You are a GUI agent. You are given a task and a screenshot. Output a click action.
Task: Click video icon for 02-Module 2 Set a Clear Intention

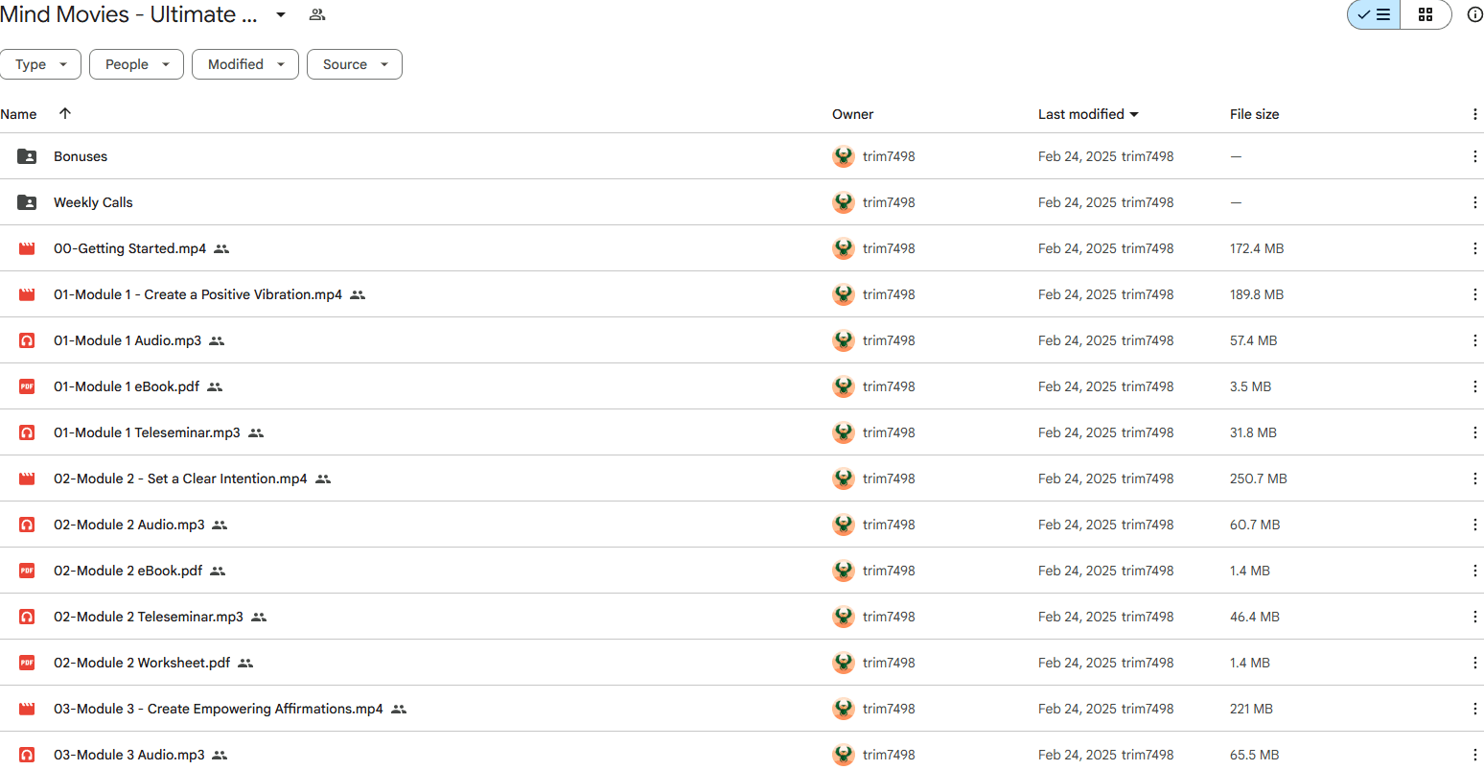27,478
